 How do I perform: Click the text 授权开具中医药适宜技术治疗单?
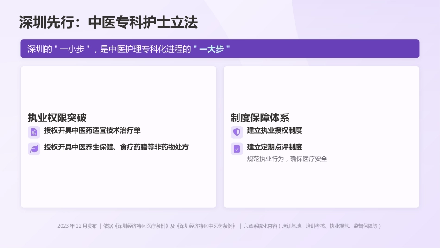click(x=92, y=130)
